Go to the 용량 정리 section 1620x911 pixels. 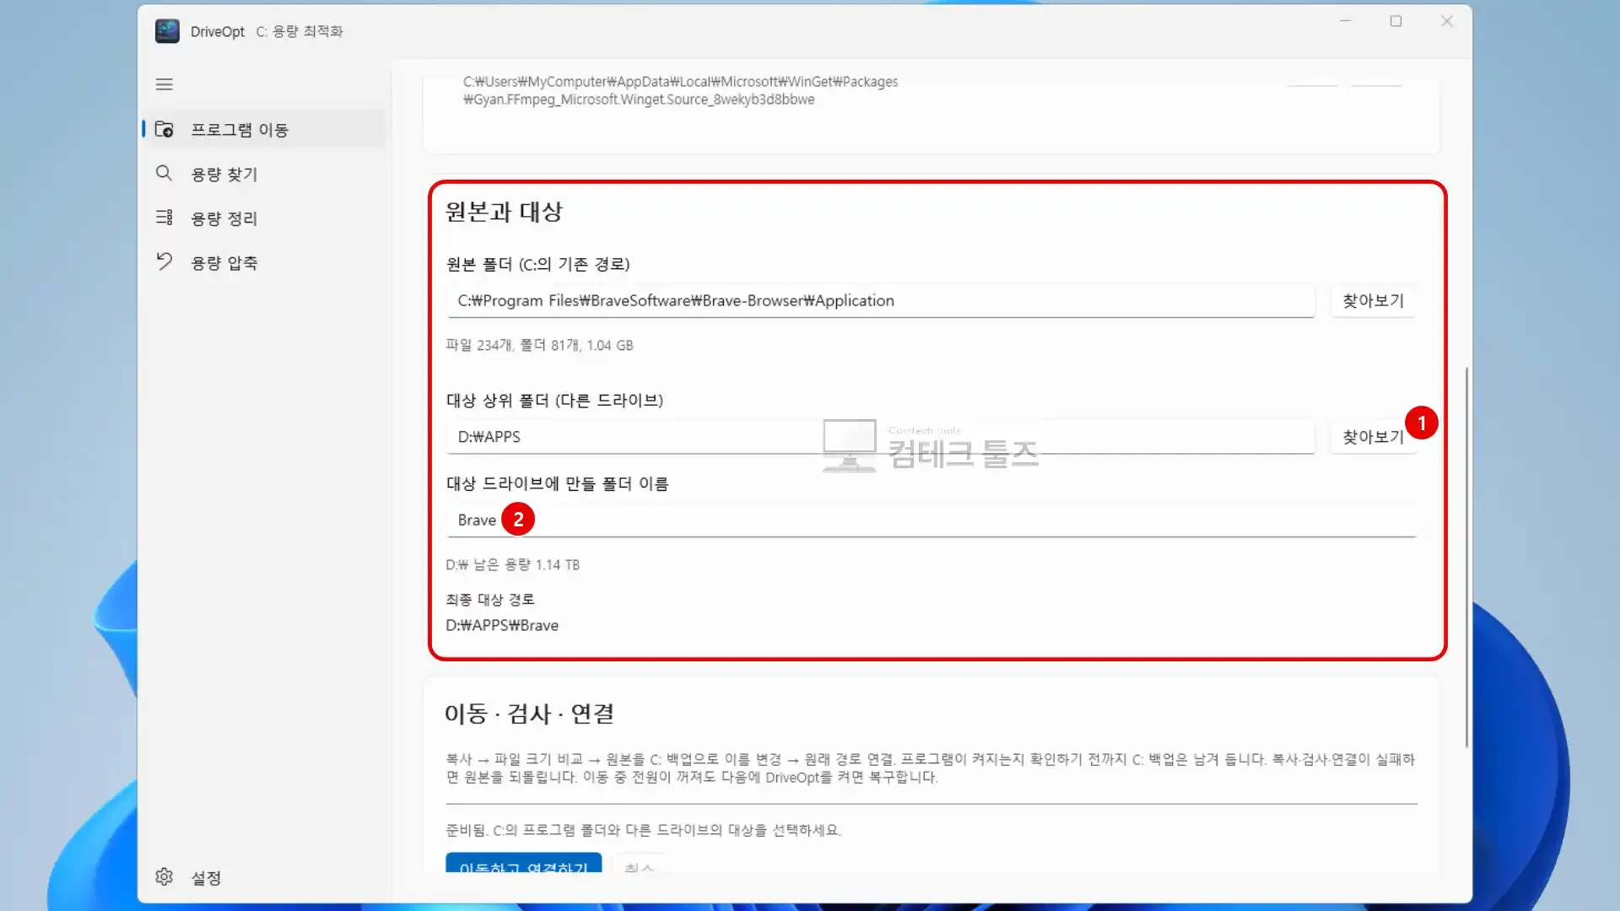click(265, 218)
